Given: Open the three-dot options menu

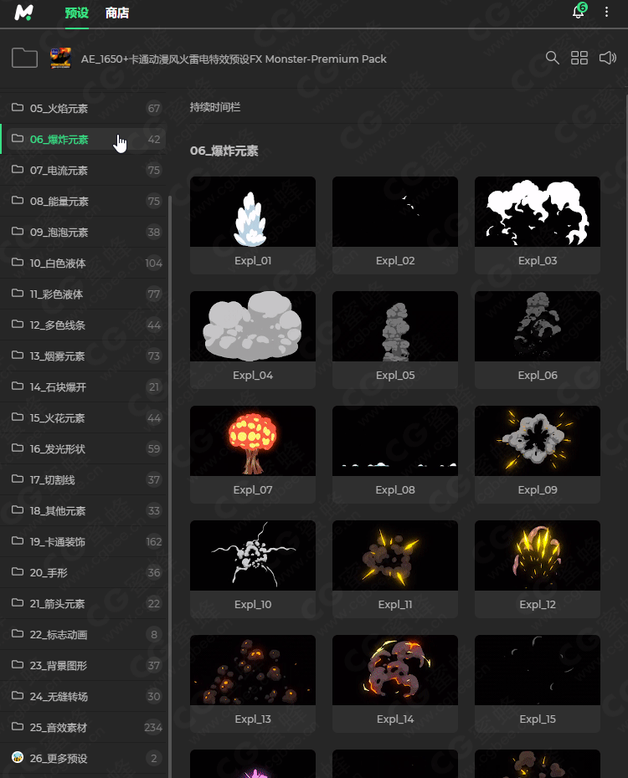Looking at the screenshot, I should point(606,12).
